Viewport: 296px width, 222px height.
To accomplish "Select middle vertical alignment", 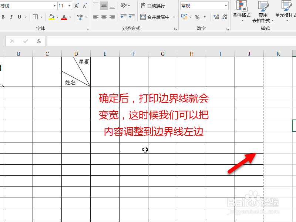I will (104, 6).
